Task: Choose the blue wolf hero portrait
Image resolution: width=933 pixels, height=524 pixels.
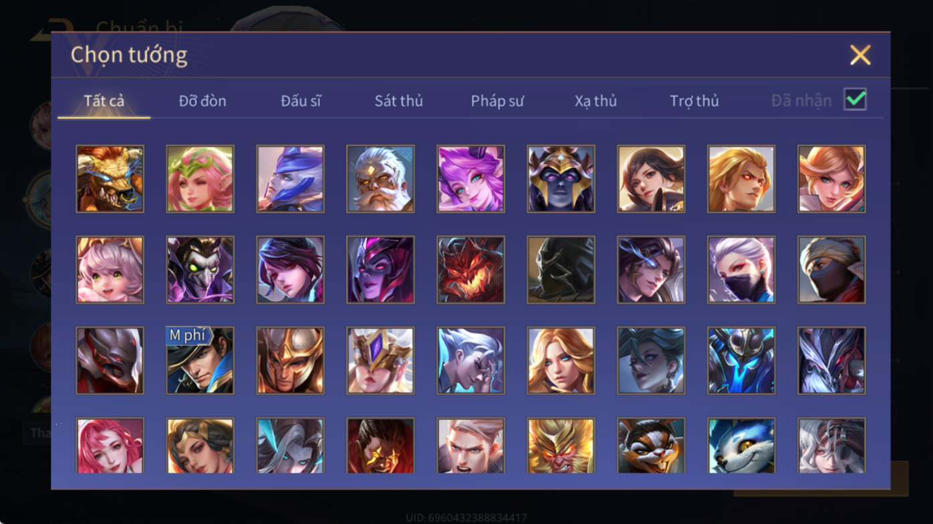Action: pyautogui.click(x=741, y=446)
